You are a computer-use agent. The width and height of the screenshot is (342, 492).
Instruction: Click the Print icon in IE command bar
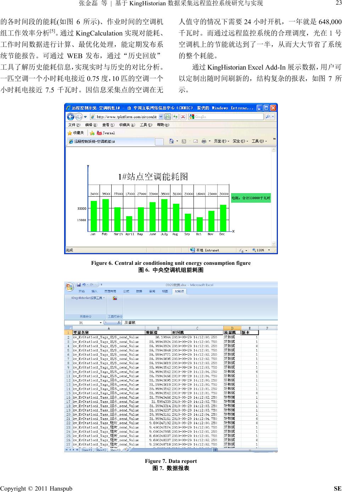[x=204, y=141]
